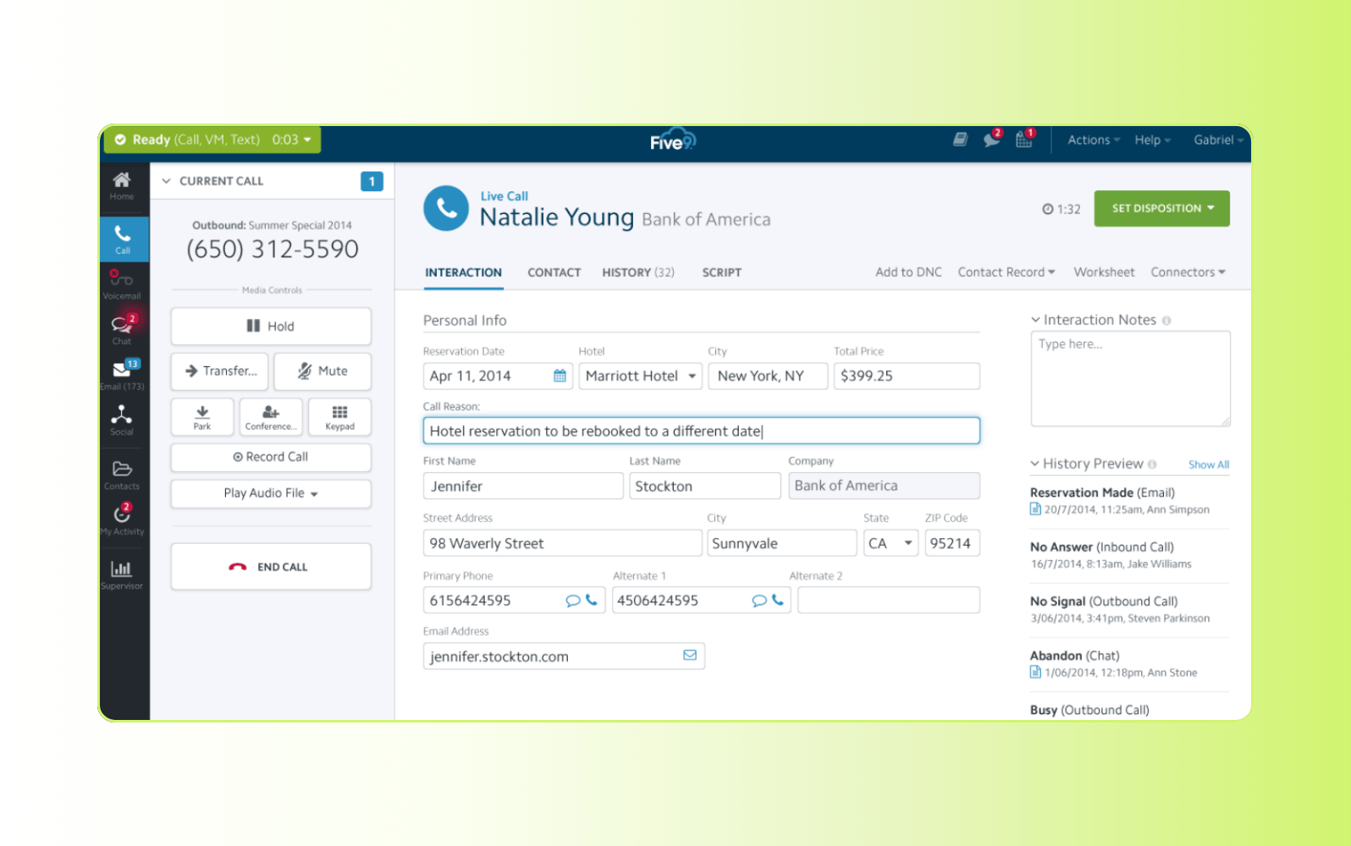
Task: Open the Marriott Hotel dropdown
Action: point(640,376)
